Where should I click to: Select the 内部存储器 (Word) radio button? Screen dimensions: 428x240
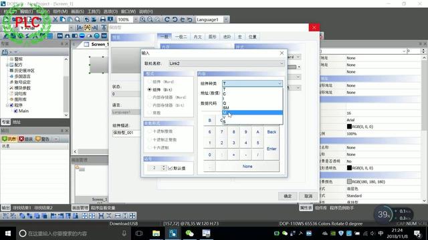tap(149, 97)
